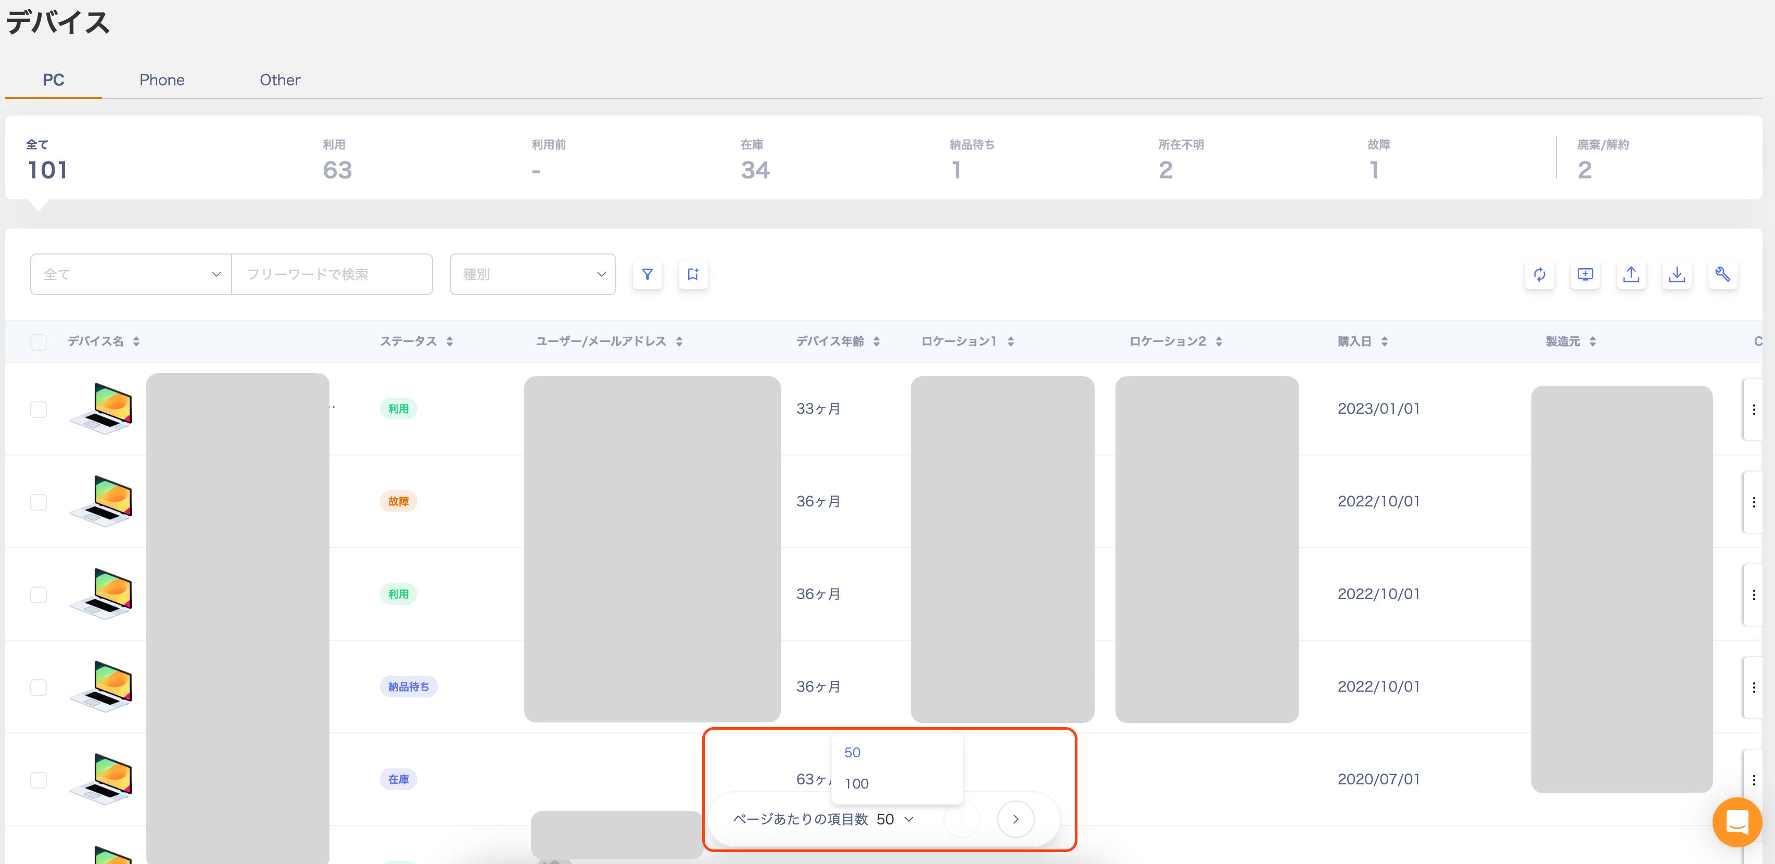
Task: Check the 納品待ち device row checkbox
Action: 39,687
